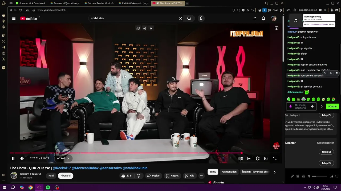Screen dimensions: 341x191
Task: Click Paylaş share button
Action: point(153,176)
